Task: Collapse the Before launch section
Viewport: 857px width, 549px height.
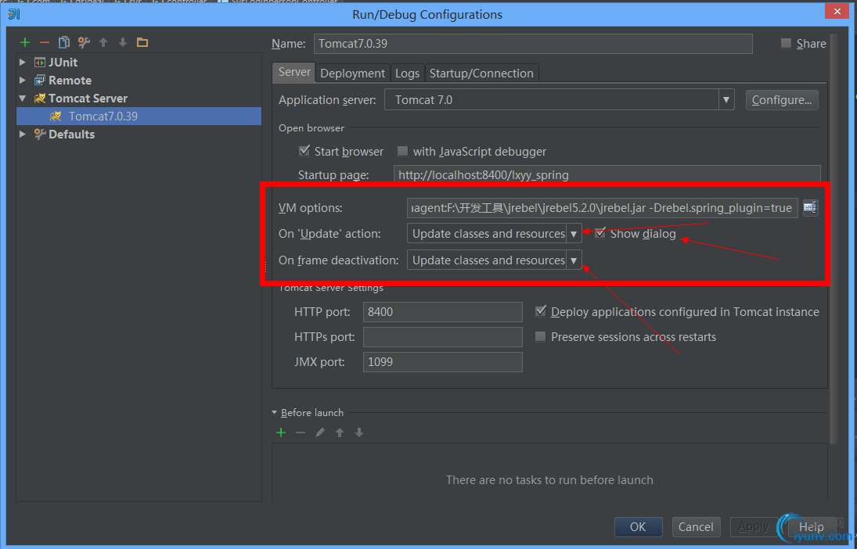Action: coord(275,412)
